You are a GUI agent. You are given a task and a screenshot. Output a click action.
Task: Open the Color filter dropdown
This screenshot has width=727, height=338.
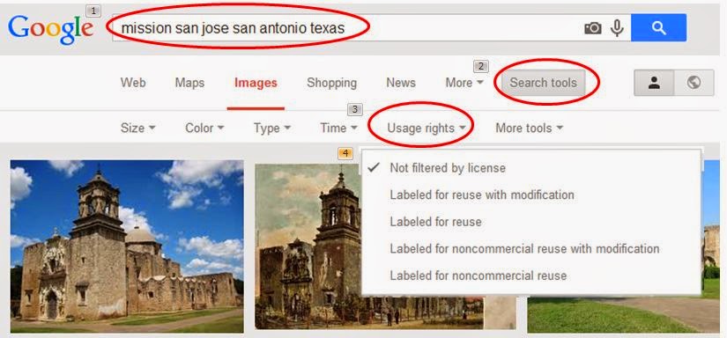(x=204, y=128)
